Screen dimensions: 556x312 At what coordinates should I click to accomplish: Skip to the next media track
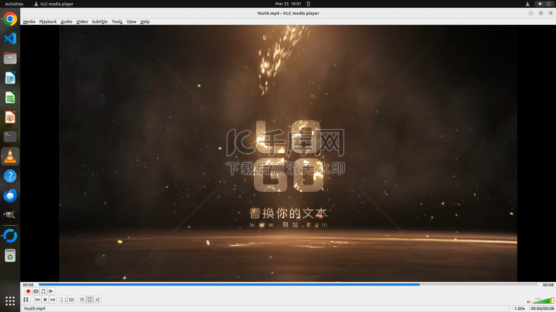[53, 300]
